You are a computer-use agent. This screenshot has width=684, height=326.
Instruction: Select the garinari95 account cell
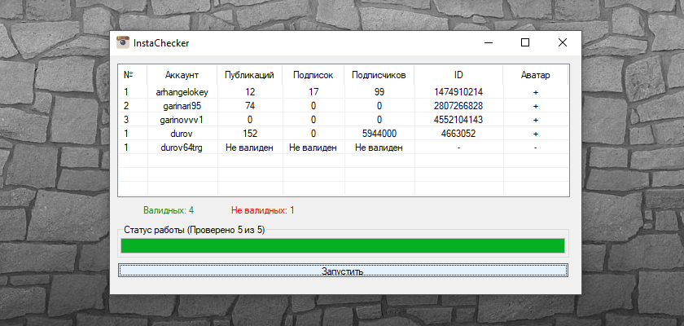coord(182,106)
